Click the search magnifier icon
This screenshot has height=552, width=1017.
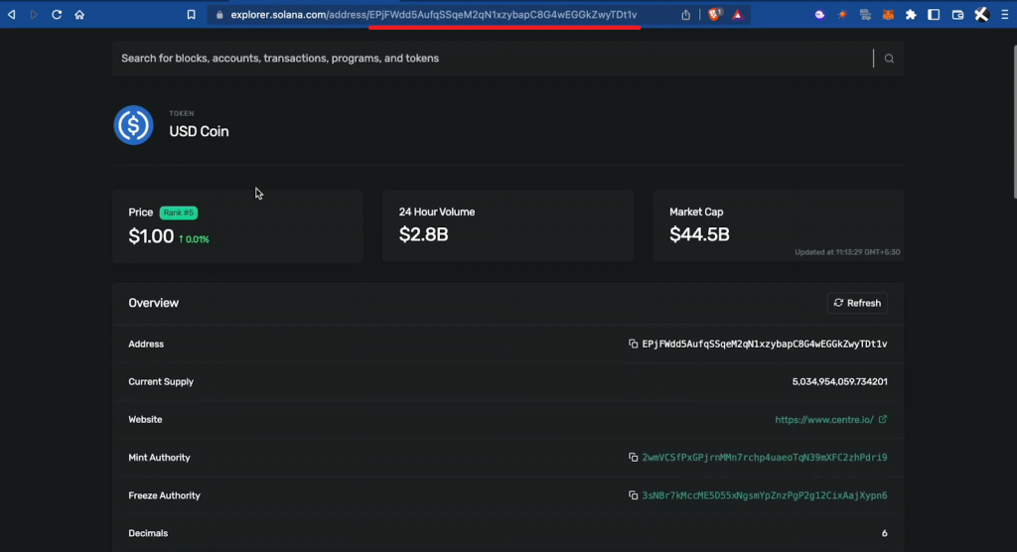coord(889,59)
